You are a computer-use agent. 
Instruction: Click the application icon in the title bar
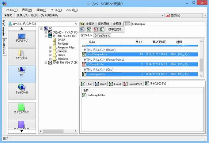[4, 4]
